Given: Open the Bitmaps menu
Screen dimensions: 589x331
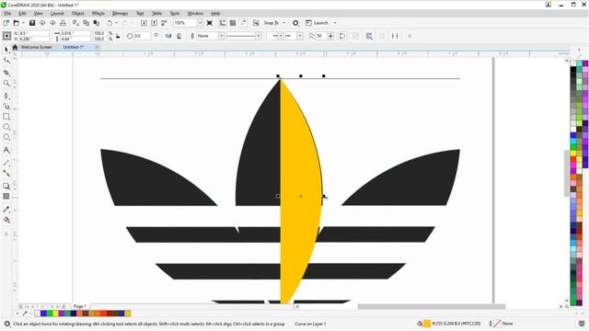Looking at the screenshot, I should pos(121,14).
